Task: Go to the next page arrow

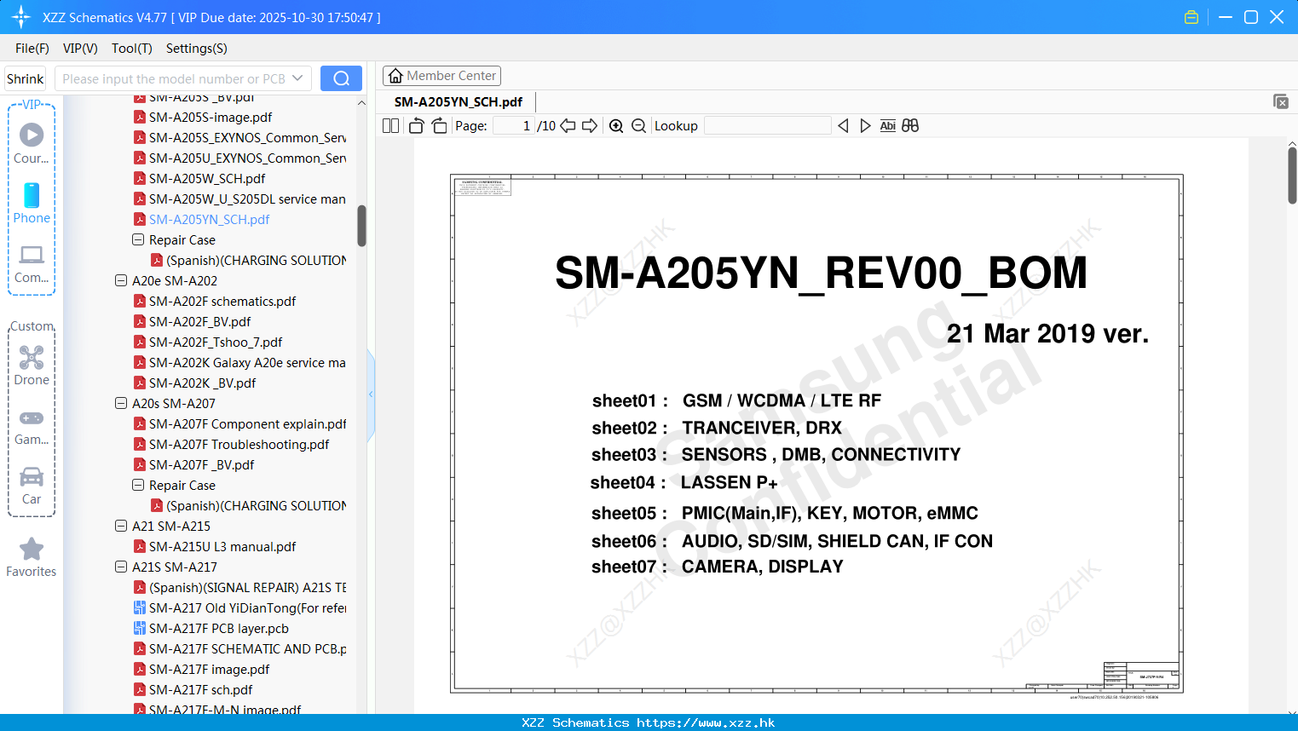Action: (590, 126)
